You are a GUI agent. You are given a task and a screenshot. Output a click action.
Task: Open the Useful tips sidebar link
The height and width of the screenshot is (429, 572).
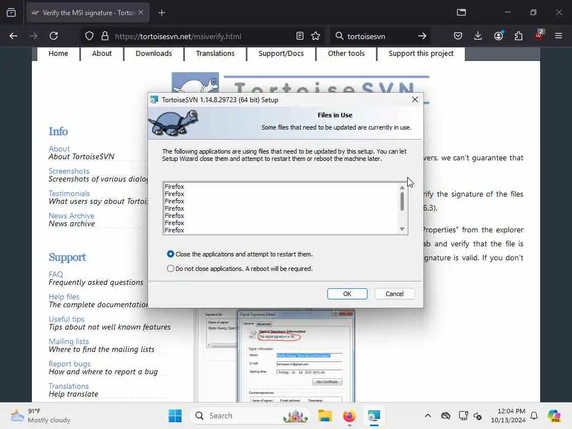point(66,319)
